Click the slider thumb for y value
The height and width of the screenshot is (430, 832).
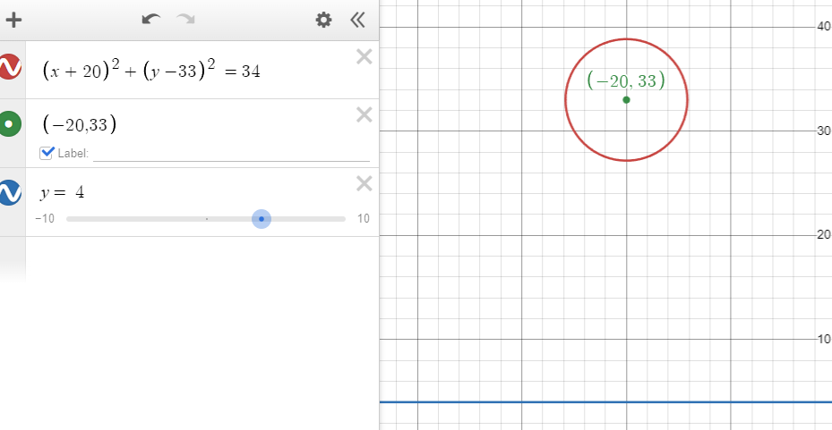coord(262,219)
